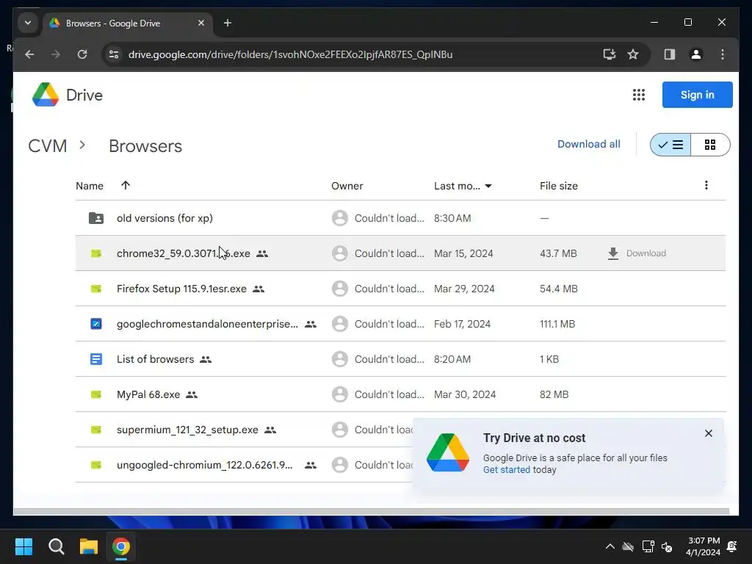This screenshot has width=752, height=564.
Task: Open the notification center icon
Action: coord(732,546)
